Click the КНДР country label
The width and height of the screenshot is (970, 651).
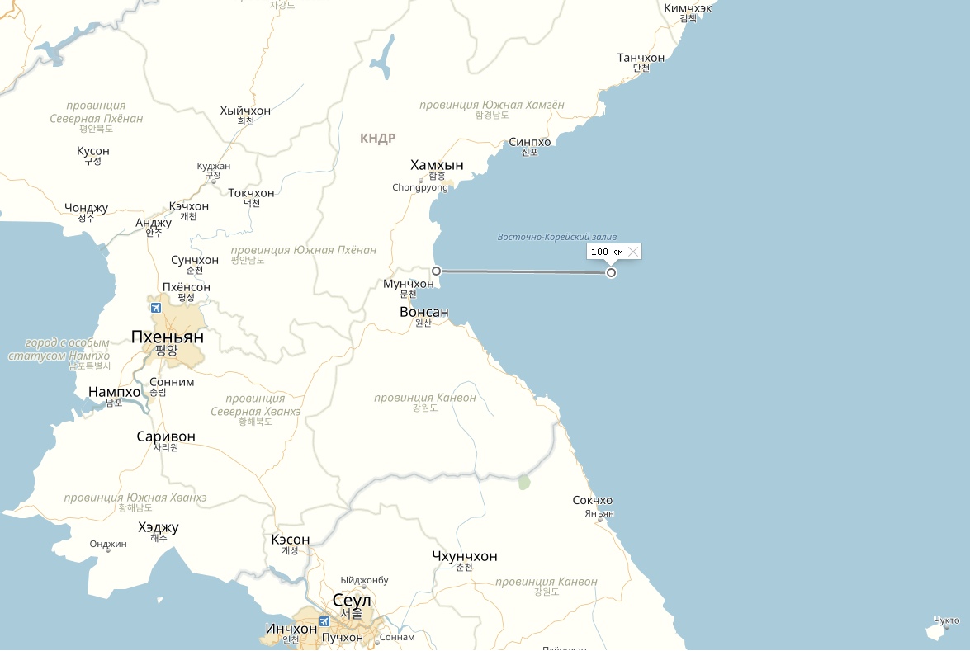pyautogui.click(x=378, y=139)
